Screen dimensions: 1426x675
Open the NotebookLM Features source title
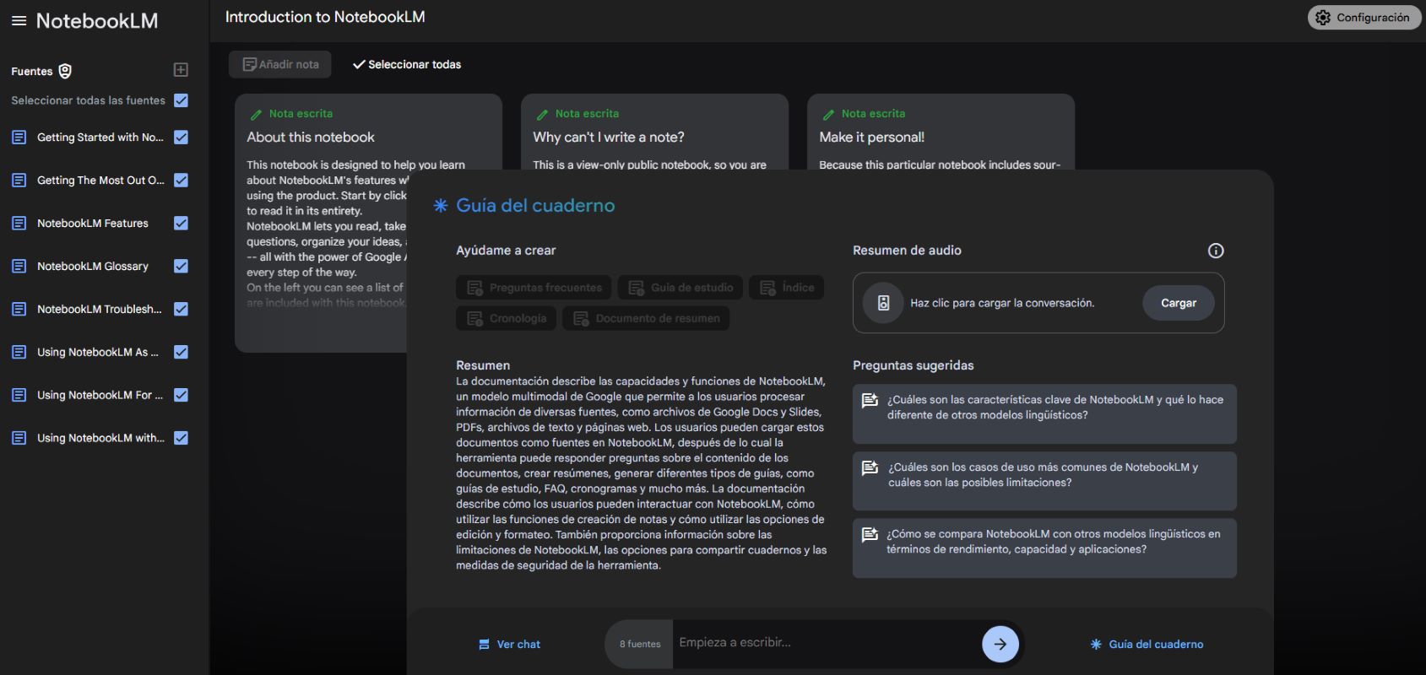[93, 223]
